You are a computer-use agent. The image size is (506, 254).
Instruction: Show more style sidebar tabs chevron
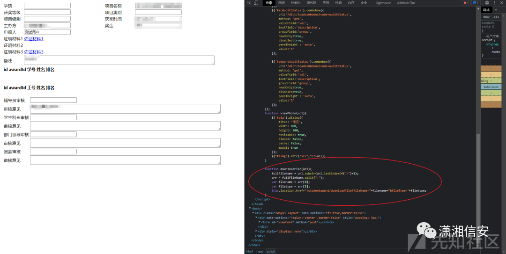click(496, 10)
